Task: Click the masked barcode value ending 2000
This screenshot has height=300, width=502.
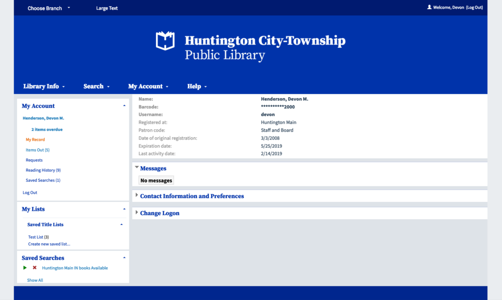Action: coord(278,107)
